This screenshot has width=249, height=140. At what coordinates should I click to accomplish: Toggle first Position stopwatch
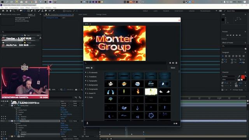17,112
